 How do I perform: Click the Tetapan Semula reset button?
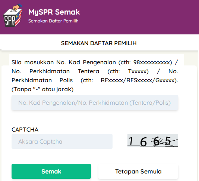(138, 171)
